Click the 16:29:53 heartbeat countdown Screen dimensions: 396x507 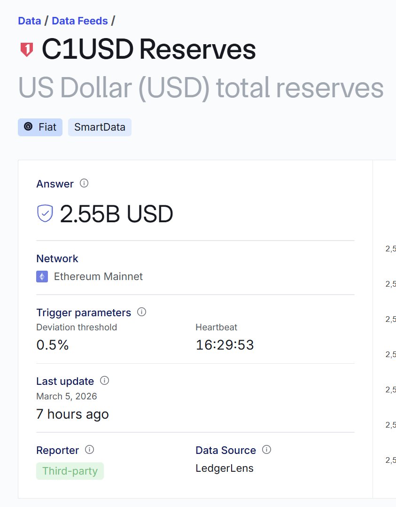225,345
